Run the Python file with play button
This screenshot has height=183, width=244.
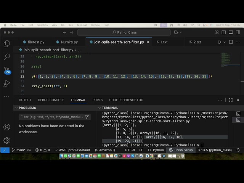220,42
